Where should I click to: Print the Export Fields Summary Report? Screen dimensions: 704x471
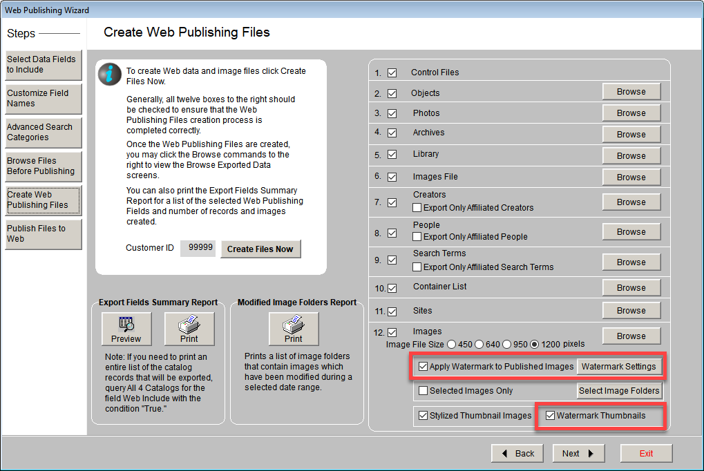pos(189,329)
